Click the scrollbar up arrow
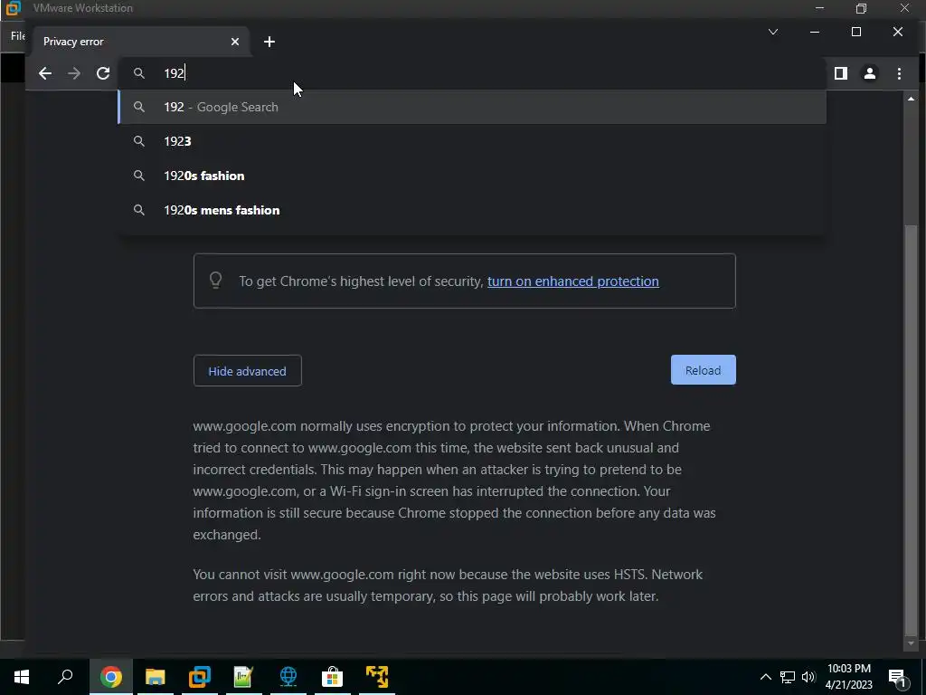This screenshot has width=926, height=695. point(911,99)
